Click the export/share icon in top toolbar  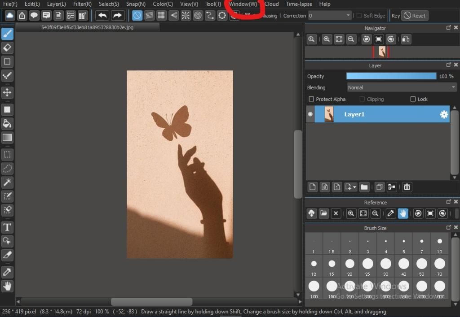[x=22, y=16]
